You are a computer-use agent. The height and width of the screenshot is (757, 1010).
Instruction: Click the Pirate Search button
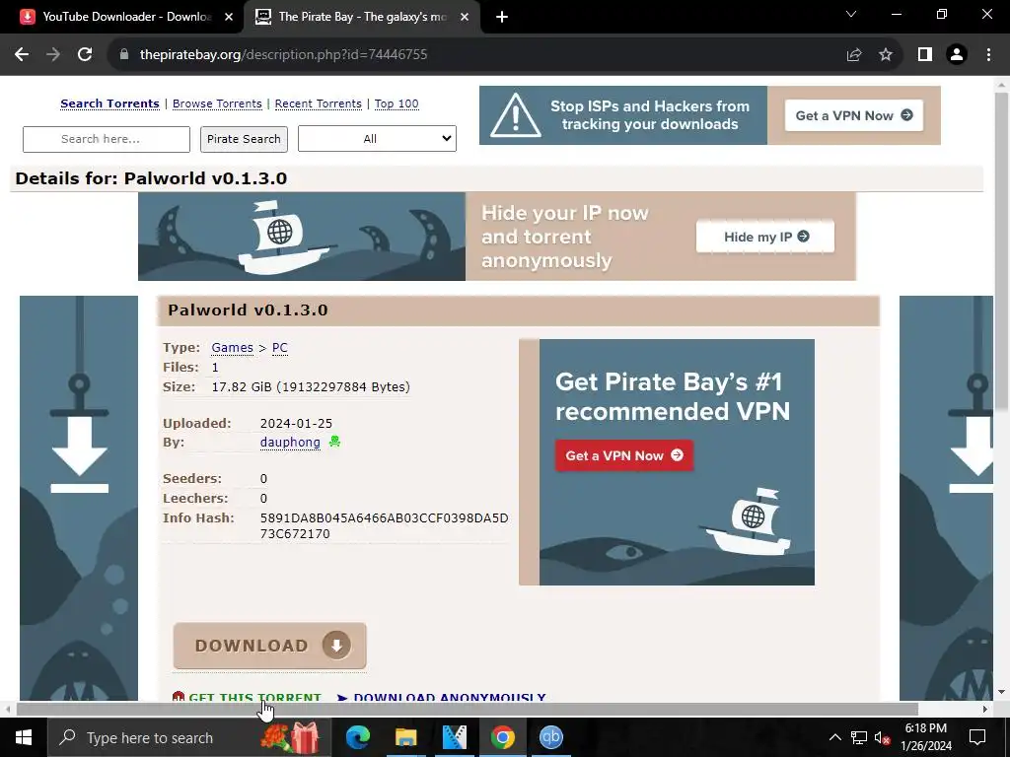point(244,139)
